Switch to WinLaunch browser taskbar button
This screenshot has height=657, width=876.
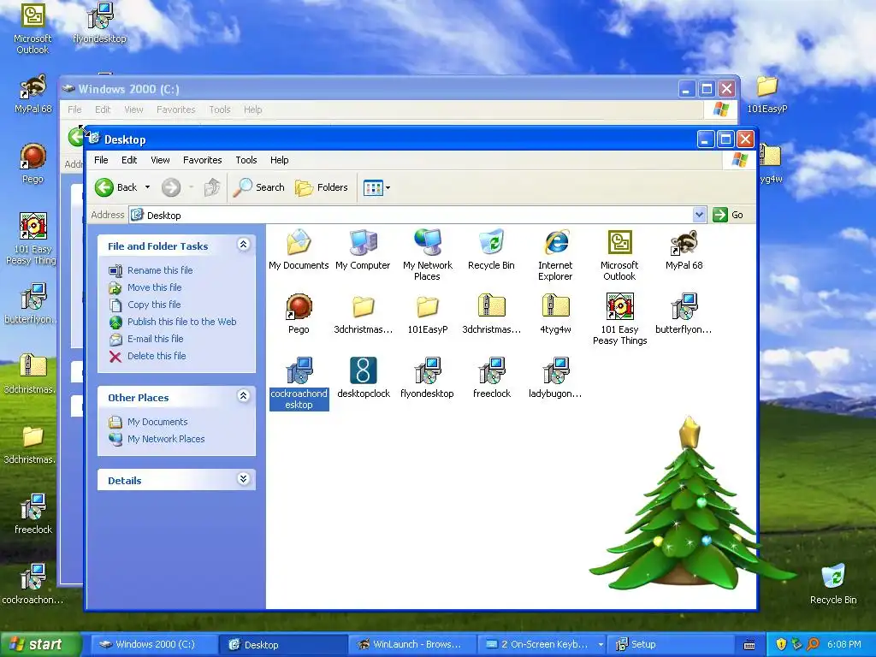pyautogui.click(x=411, y=644)
